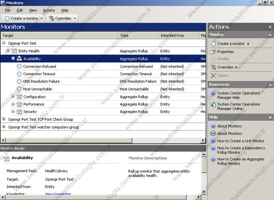The height and width of the screenshot is (200, 274).
Task: Click the Operations Manager Online globe icon
Action: (x=213, y=104)
